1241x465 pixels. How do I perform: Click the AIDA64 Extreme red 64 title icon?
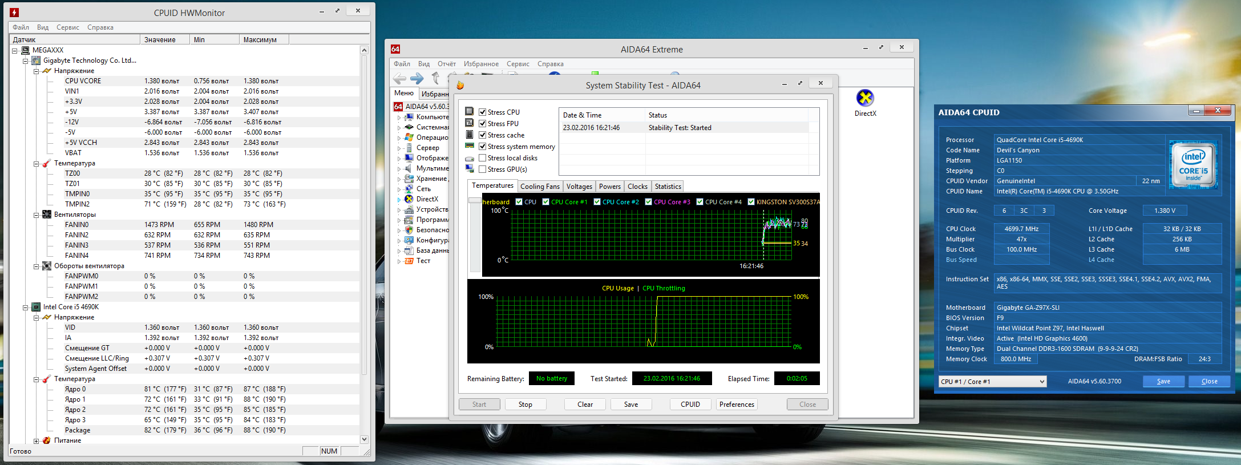tap(395, 49)
